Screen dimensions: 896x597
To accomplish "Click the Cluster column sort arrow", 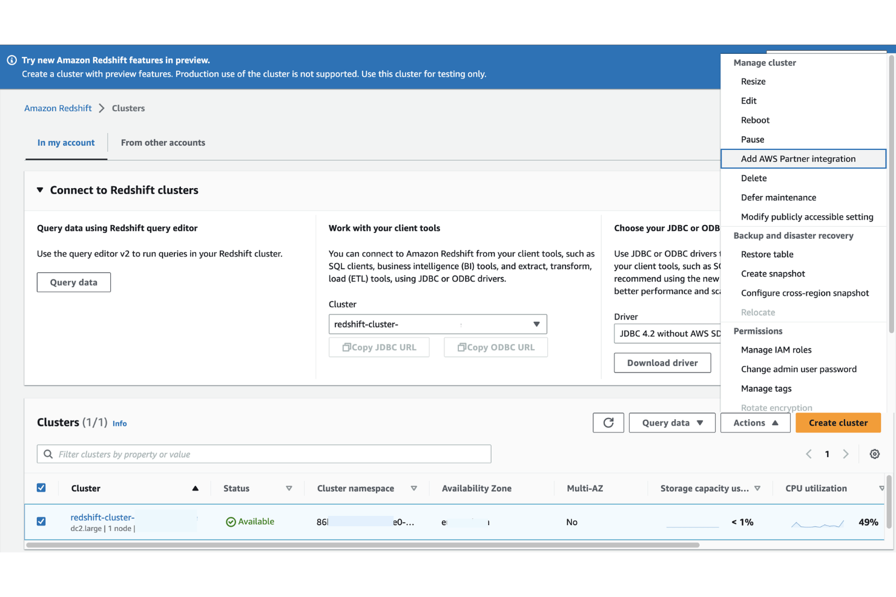I will [195, 489].
